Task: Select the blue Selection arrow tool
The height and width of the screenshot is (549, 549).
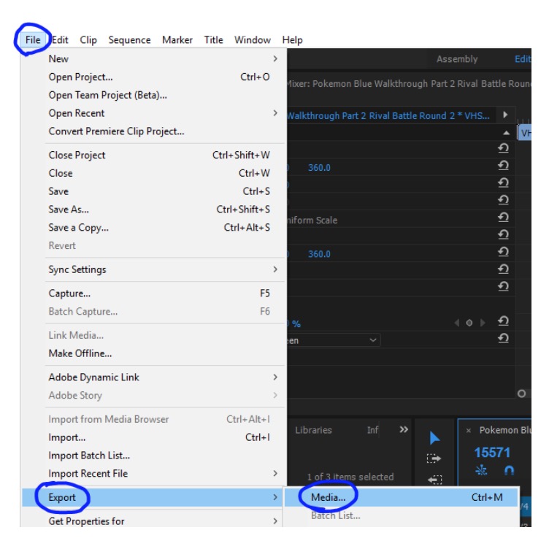Action: (x=434, y=438)
